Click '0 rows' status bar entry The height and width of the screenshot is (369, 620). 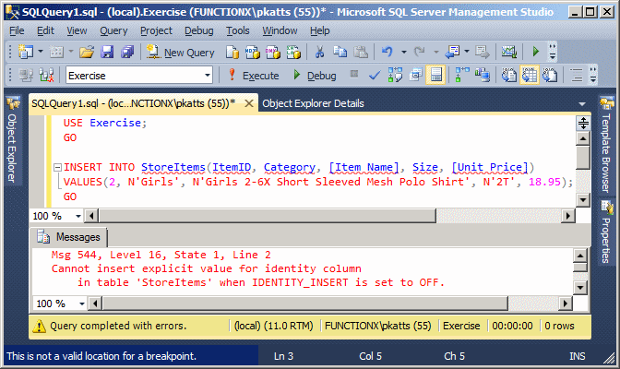(559, 326)
